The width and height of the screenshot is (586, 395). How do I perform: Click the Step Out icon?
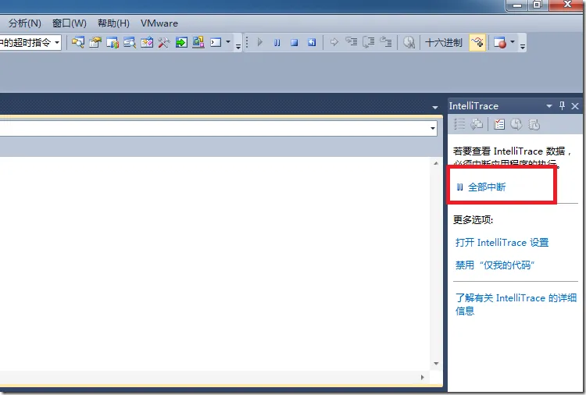386,42
